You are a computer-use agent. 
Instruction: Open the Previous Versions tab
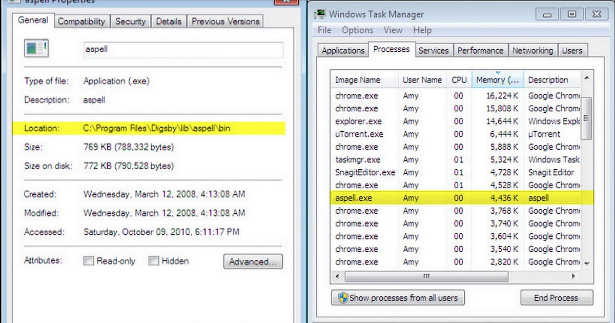pos(225,22)
